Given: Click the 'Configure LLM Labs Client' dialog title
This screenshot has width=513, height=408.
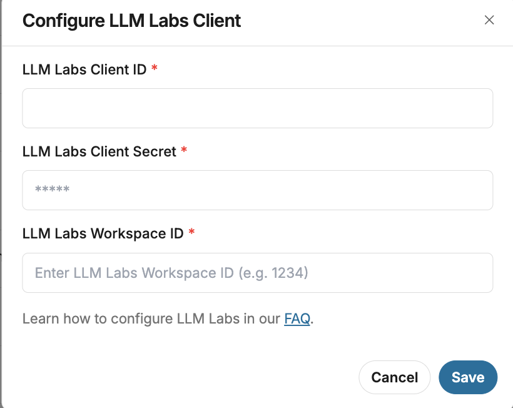Looking at the screenshot, I should click(x=131, y=21).
